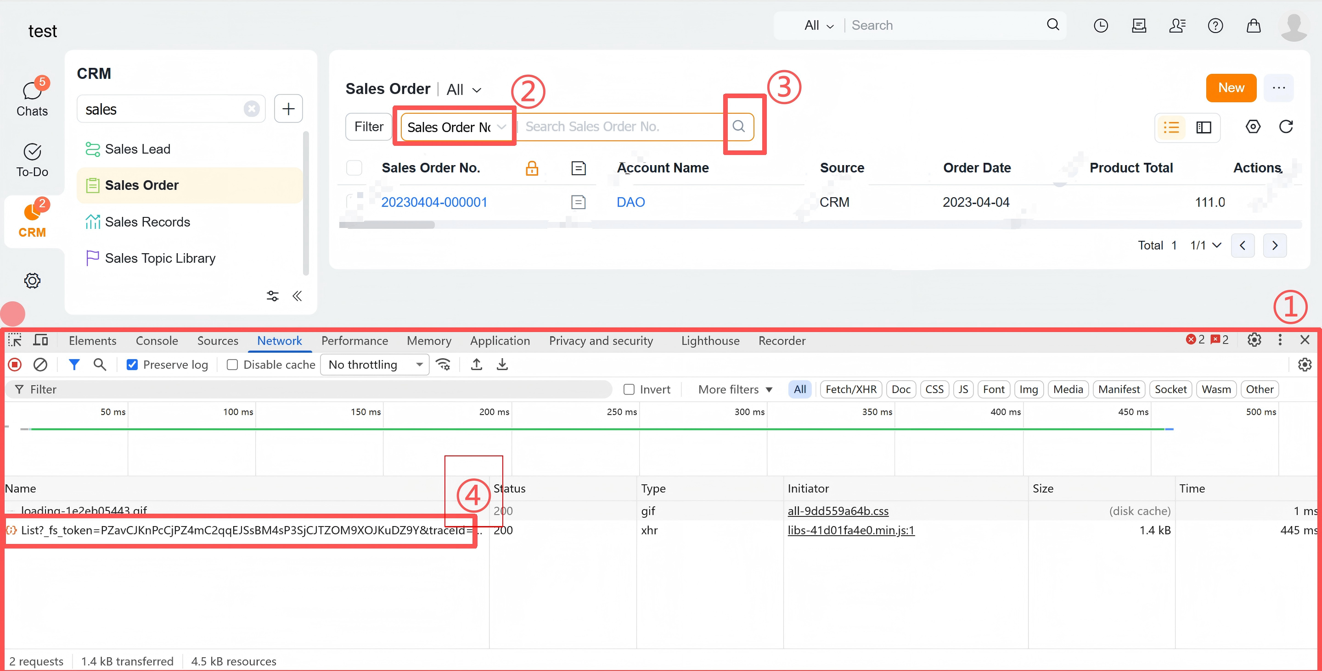Click the horizontal scrollbar under the order table
Screen dimensions: 1322x671
388,225
